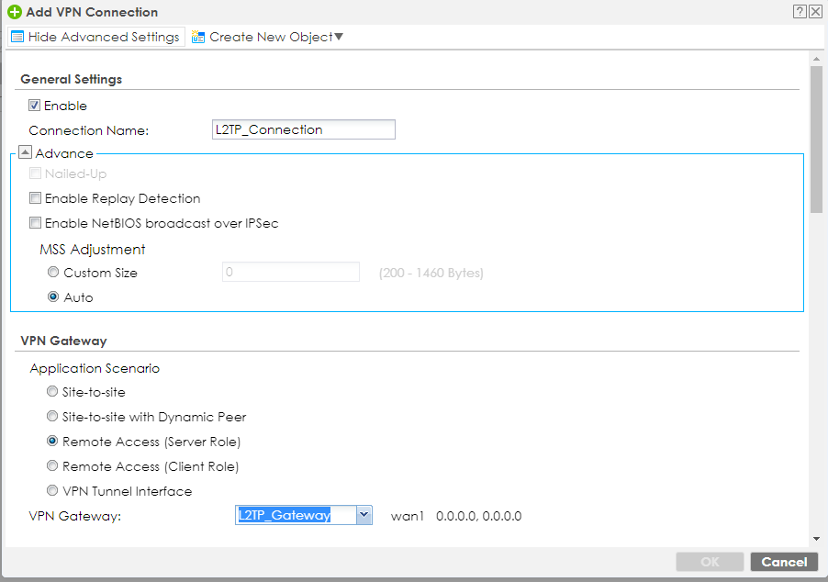
Task: Enable NetBIOS broadcast over IPSec
Action: (x=36, y=223)
